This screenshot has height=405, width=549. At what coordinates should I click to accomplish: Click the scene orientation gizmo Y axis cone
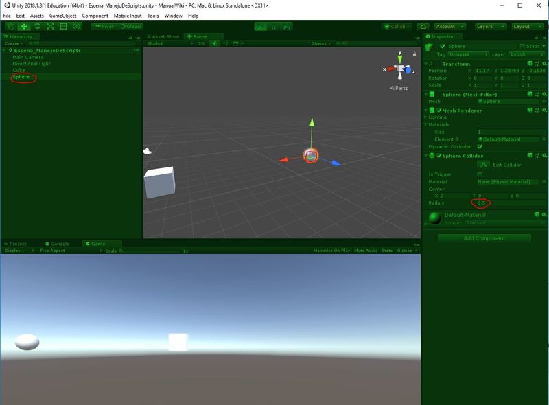tap(400, 58)
